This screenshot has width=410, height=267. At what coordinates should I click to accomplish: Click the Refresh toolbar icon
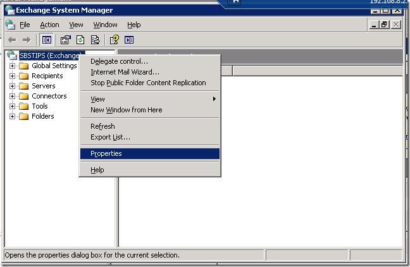pyautogui.click(x=80, y=40)
